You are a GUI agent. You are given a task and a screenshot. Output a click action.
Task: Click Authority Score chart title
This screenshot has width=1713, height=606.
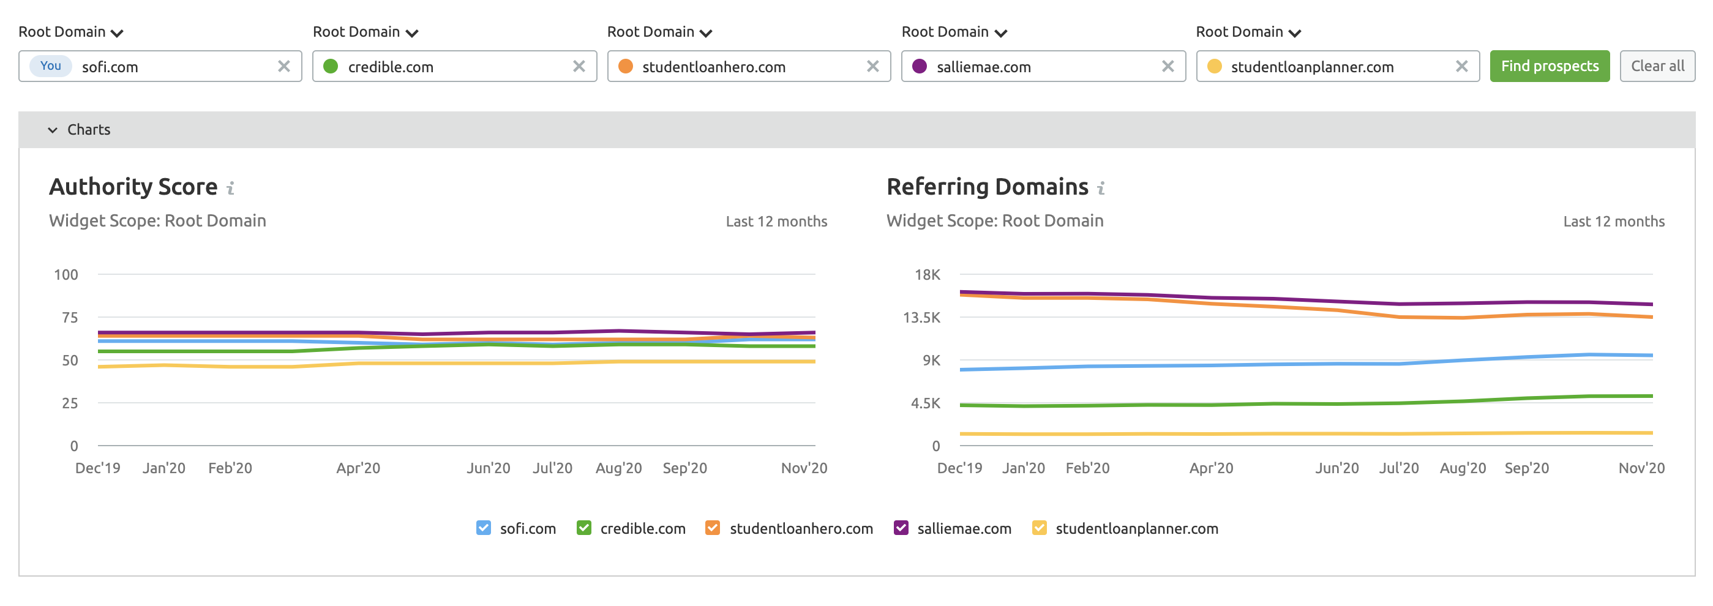coord(133,187)
